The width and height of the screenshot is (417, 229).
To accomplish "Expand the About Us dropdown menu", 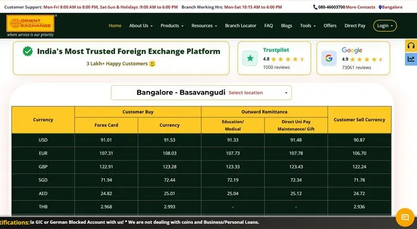I will (141, 26).
